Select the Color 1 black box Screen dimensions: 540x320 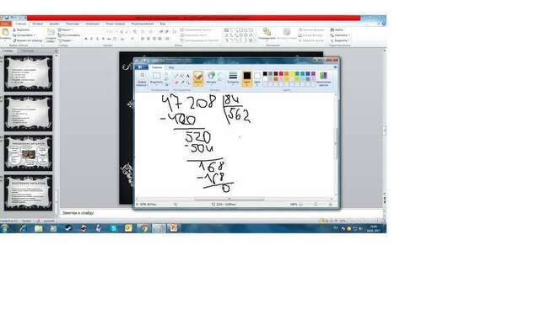[x=247, y=78]
